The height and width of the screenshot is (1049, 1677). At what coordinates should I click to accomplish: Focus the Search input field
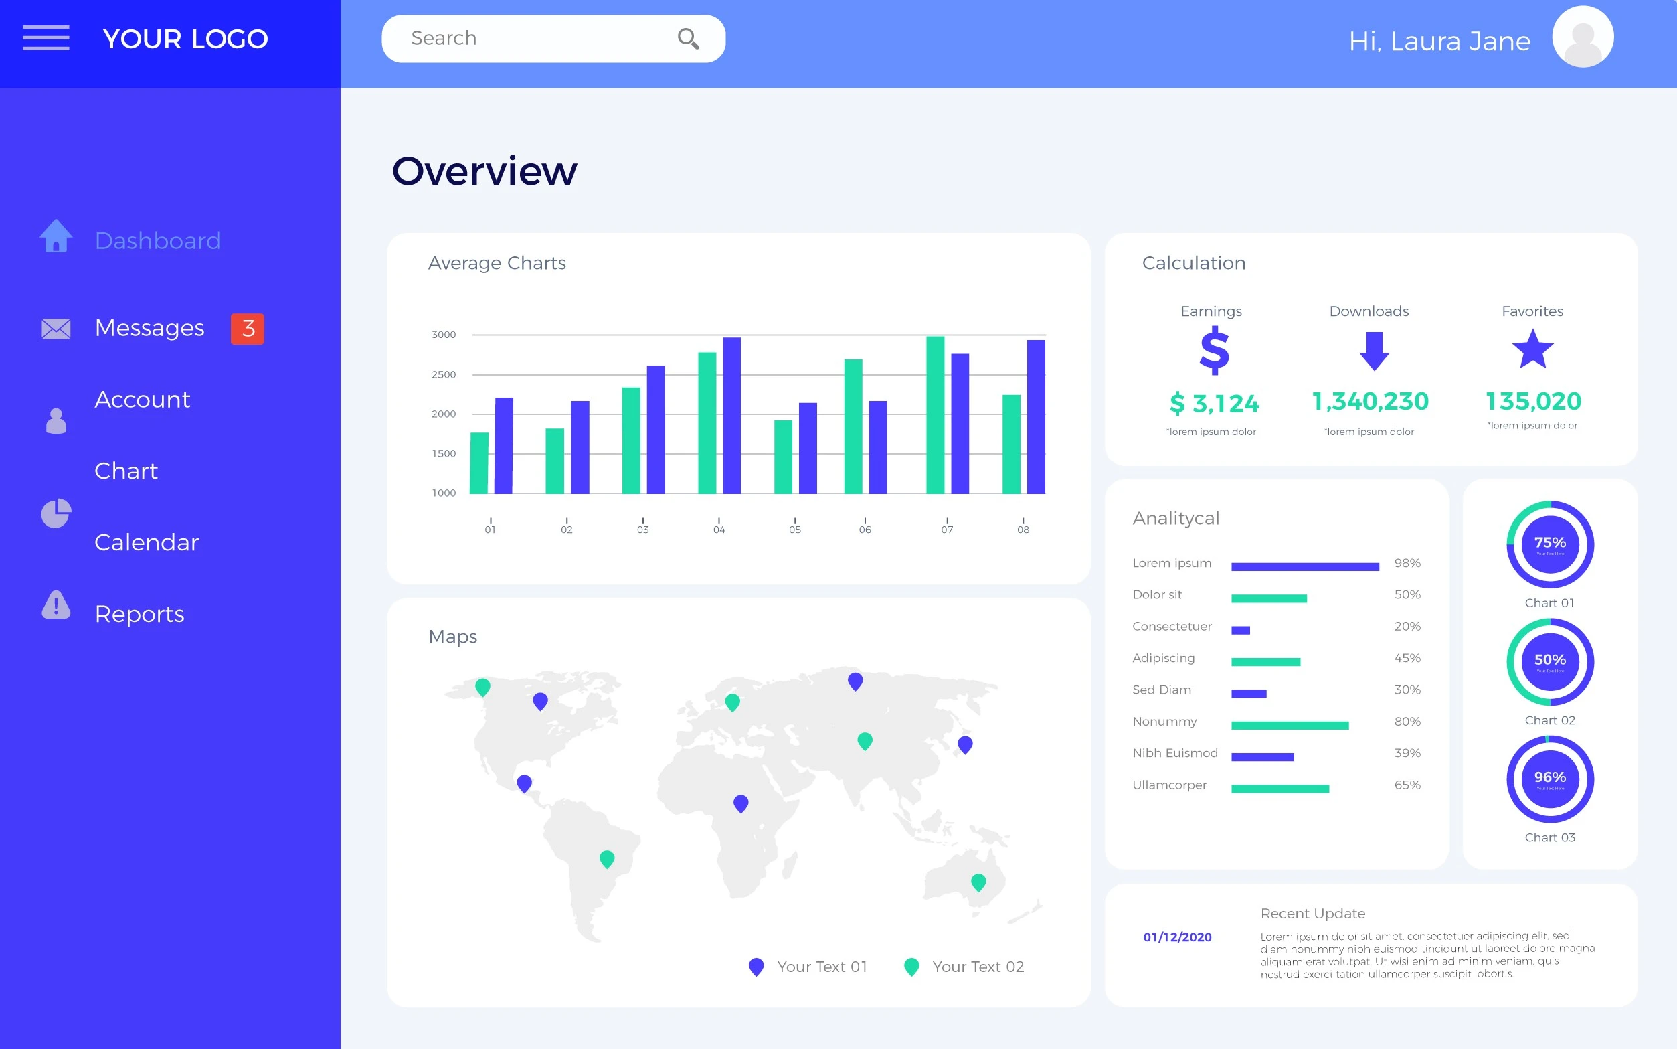pyautogui.click(x=553, y=39)
